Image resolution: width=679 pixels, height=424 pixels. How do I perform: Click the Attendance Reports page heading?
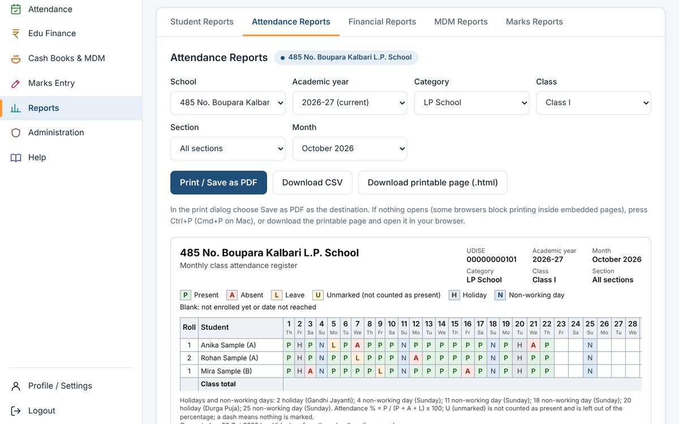(219, 58)
